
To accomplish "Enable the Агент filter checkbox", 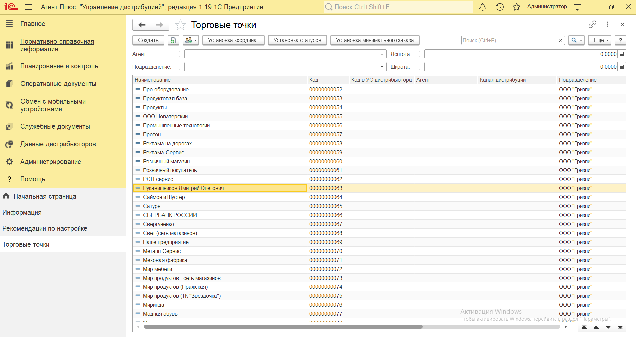I will (177, 54).
